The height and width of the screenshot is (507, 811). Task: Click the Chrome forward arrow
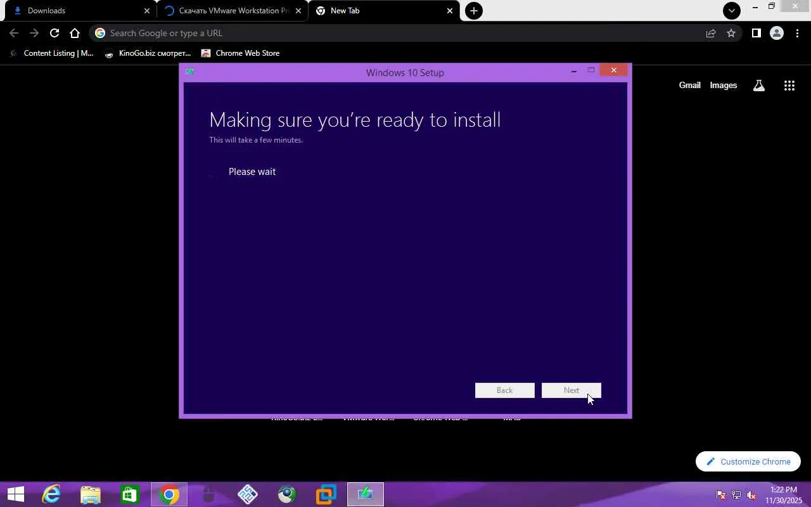click(34, 33)
